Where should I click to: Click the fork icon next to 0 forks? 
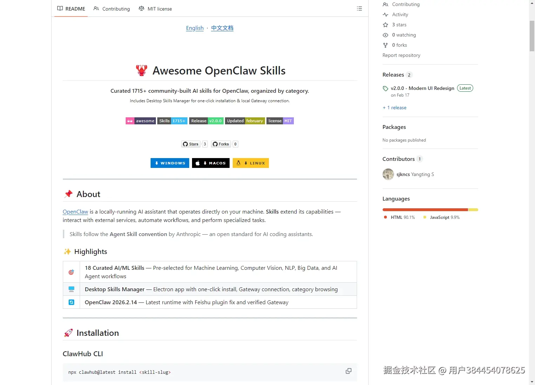[x=385, y=45]
